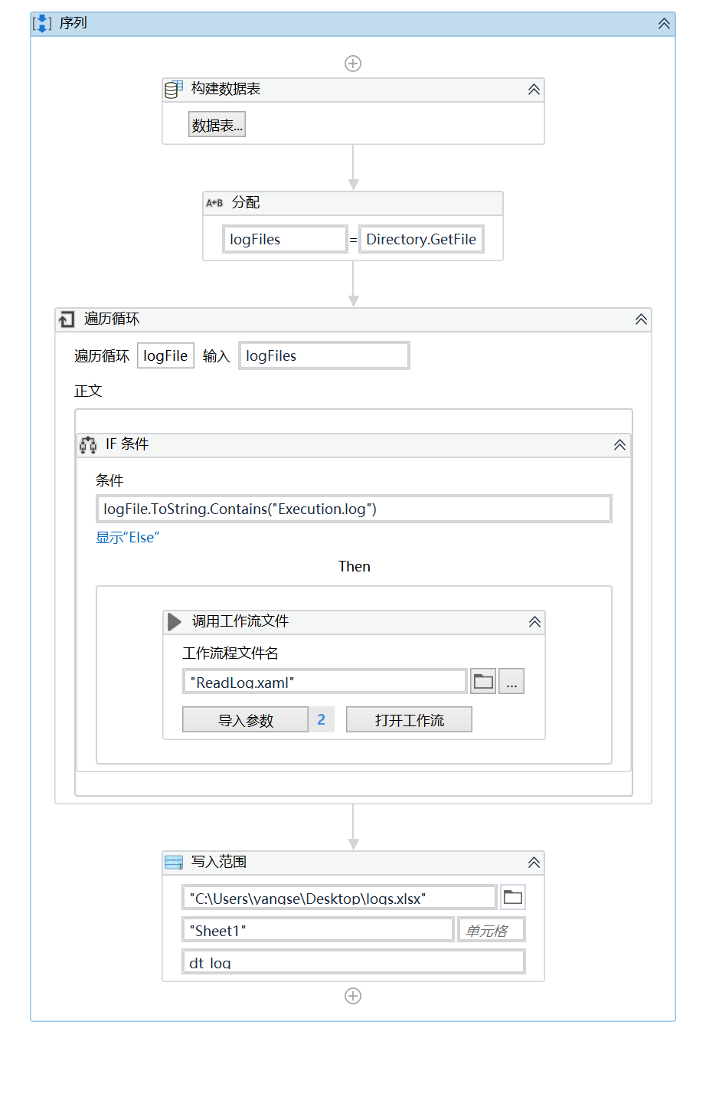This screenshot has width=709, height=1097.
Task: Click the 调用工作流文件 play icon
Action: pyautogui.click(x=175, y=621)
